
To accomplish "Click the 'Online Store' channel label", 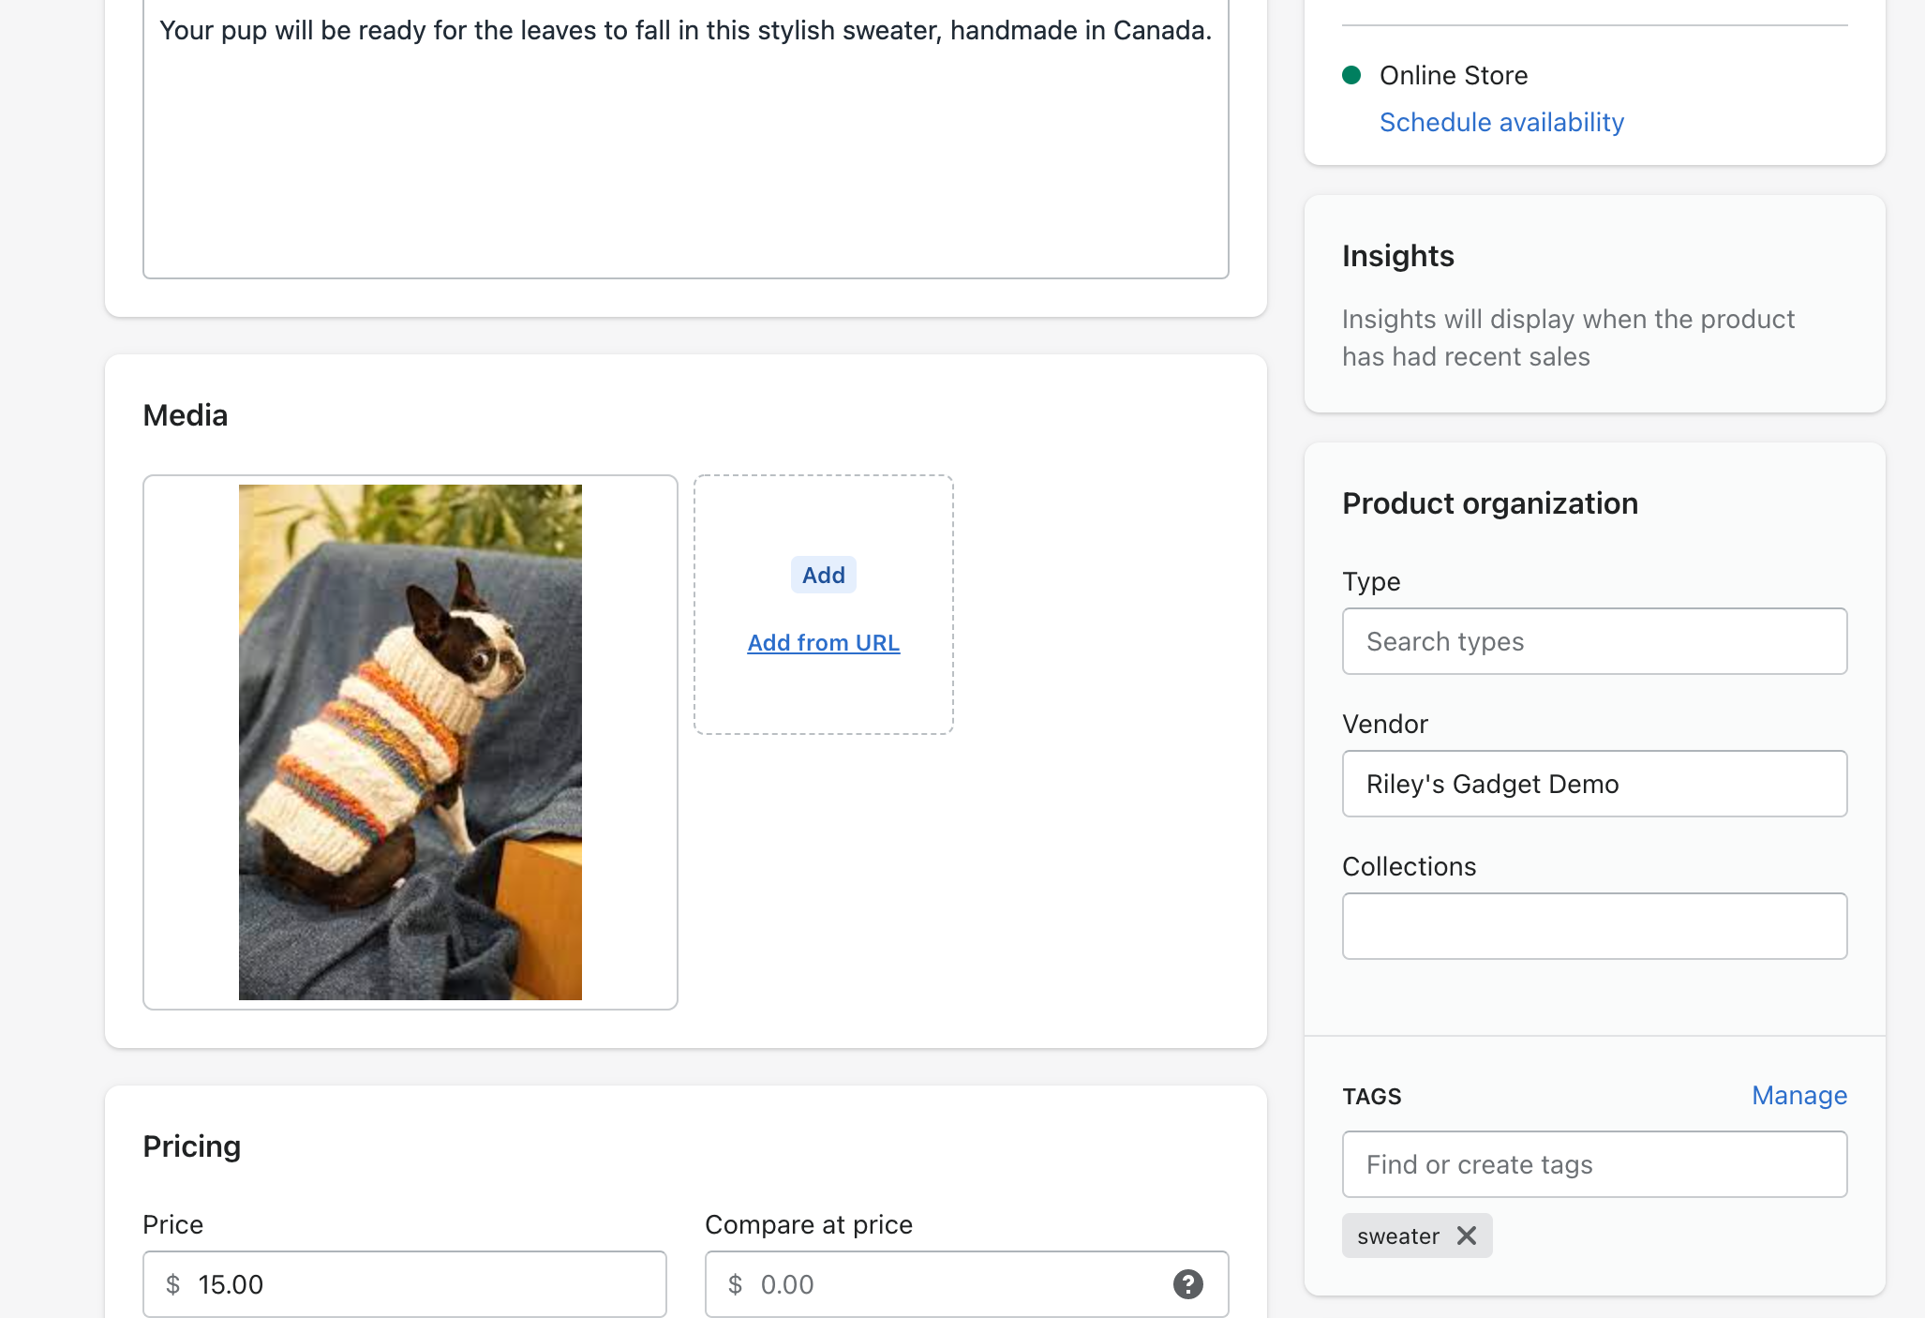I will (1454, 75).
